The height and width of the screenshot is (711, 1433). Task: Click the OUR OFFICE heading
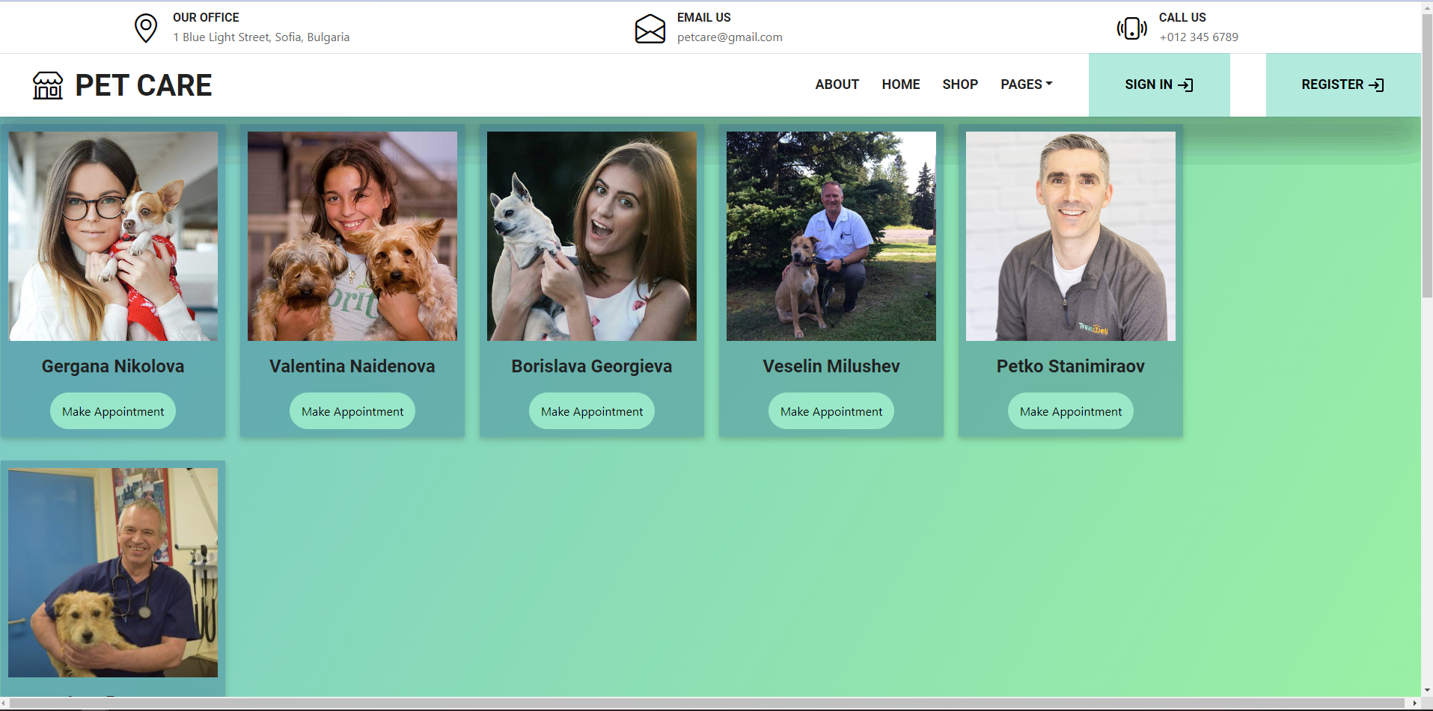point(206,17)
